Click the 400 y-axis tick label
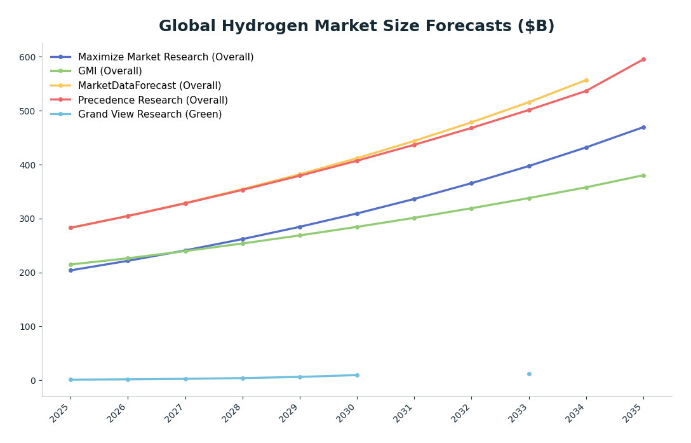The width and height of the screenshot is (691, 443). tap(27, 165)
